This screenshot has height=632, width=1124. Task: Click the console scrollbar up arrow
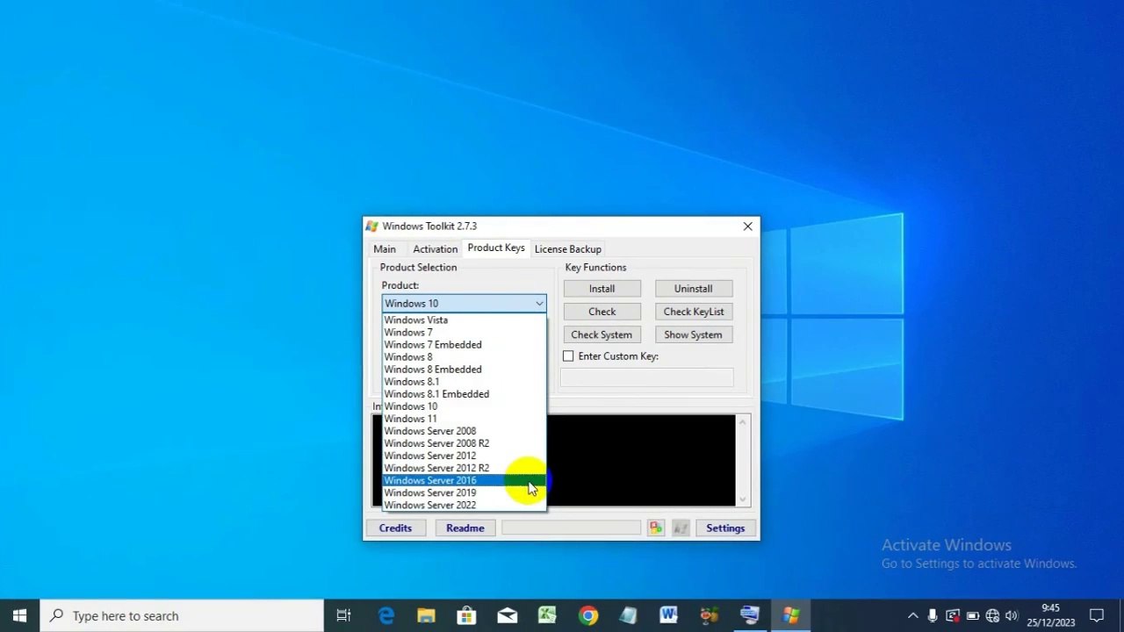(x=743, y=422)
